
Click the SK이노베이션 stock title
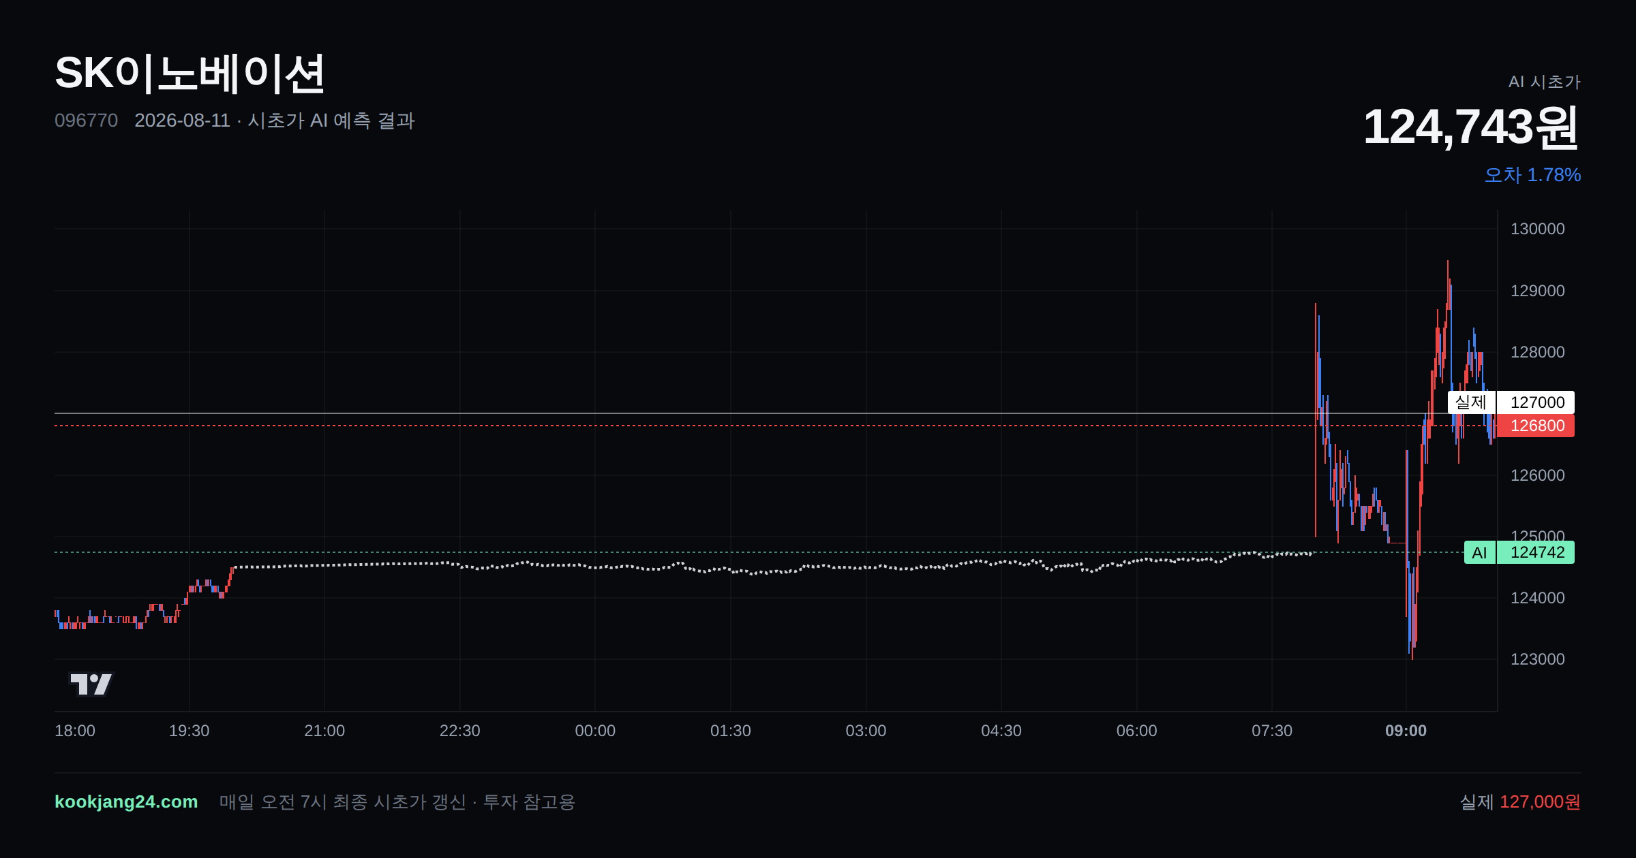click(190, 74)
